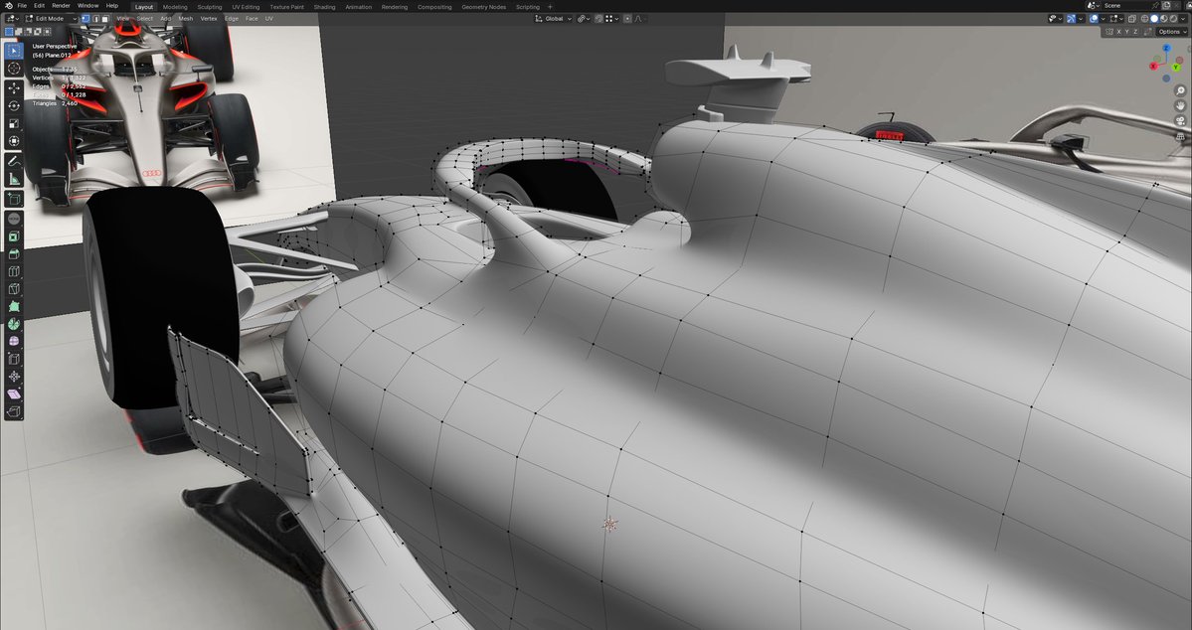This screenshot has width=1192, height=630.
Task: Open the Global transform orientation dropdown
Action: (x=554, y=19)
